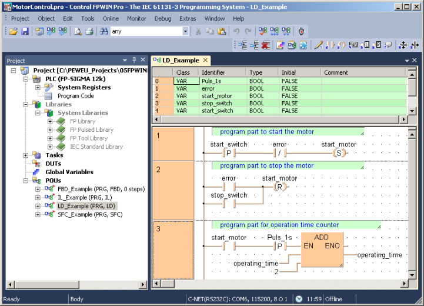Click the ADD function block

click(x=322, y=250)
